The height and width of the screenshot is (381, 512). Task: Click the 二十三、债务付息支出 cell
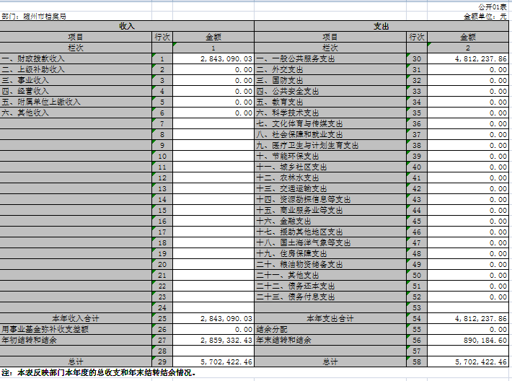[x=296, y=297]
